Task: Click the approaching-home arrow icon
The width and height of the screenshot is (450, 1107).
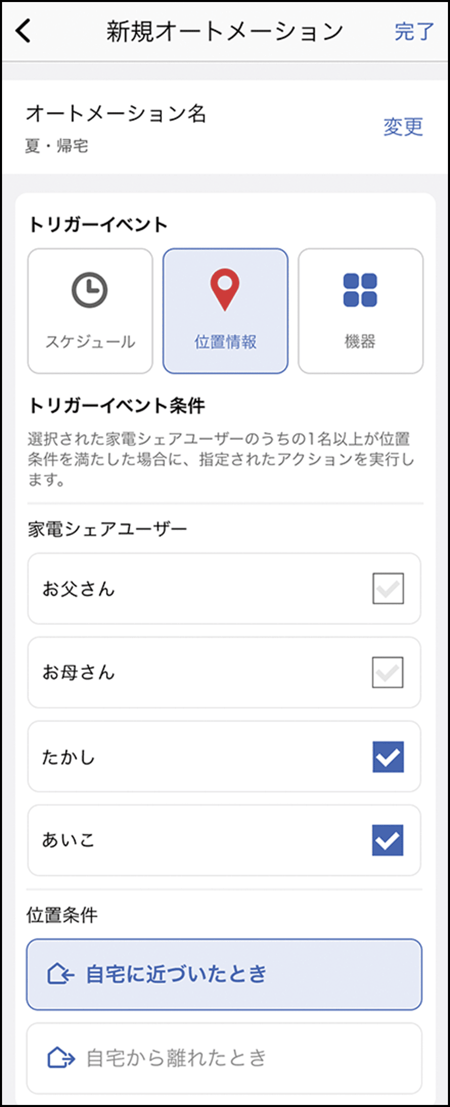Action: [x=61, y=974]
